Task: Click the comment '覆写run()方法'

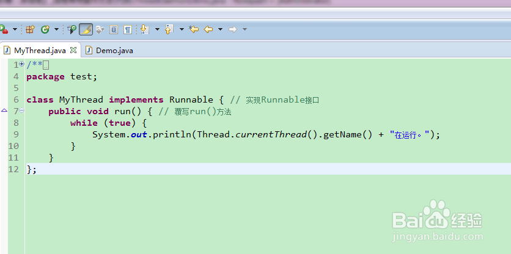Action: (203, 112)
